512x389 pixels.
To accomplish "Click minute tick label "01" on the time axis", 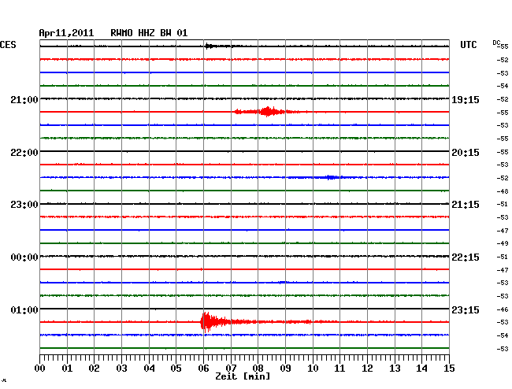I will coord(67,369).
